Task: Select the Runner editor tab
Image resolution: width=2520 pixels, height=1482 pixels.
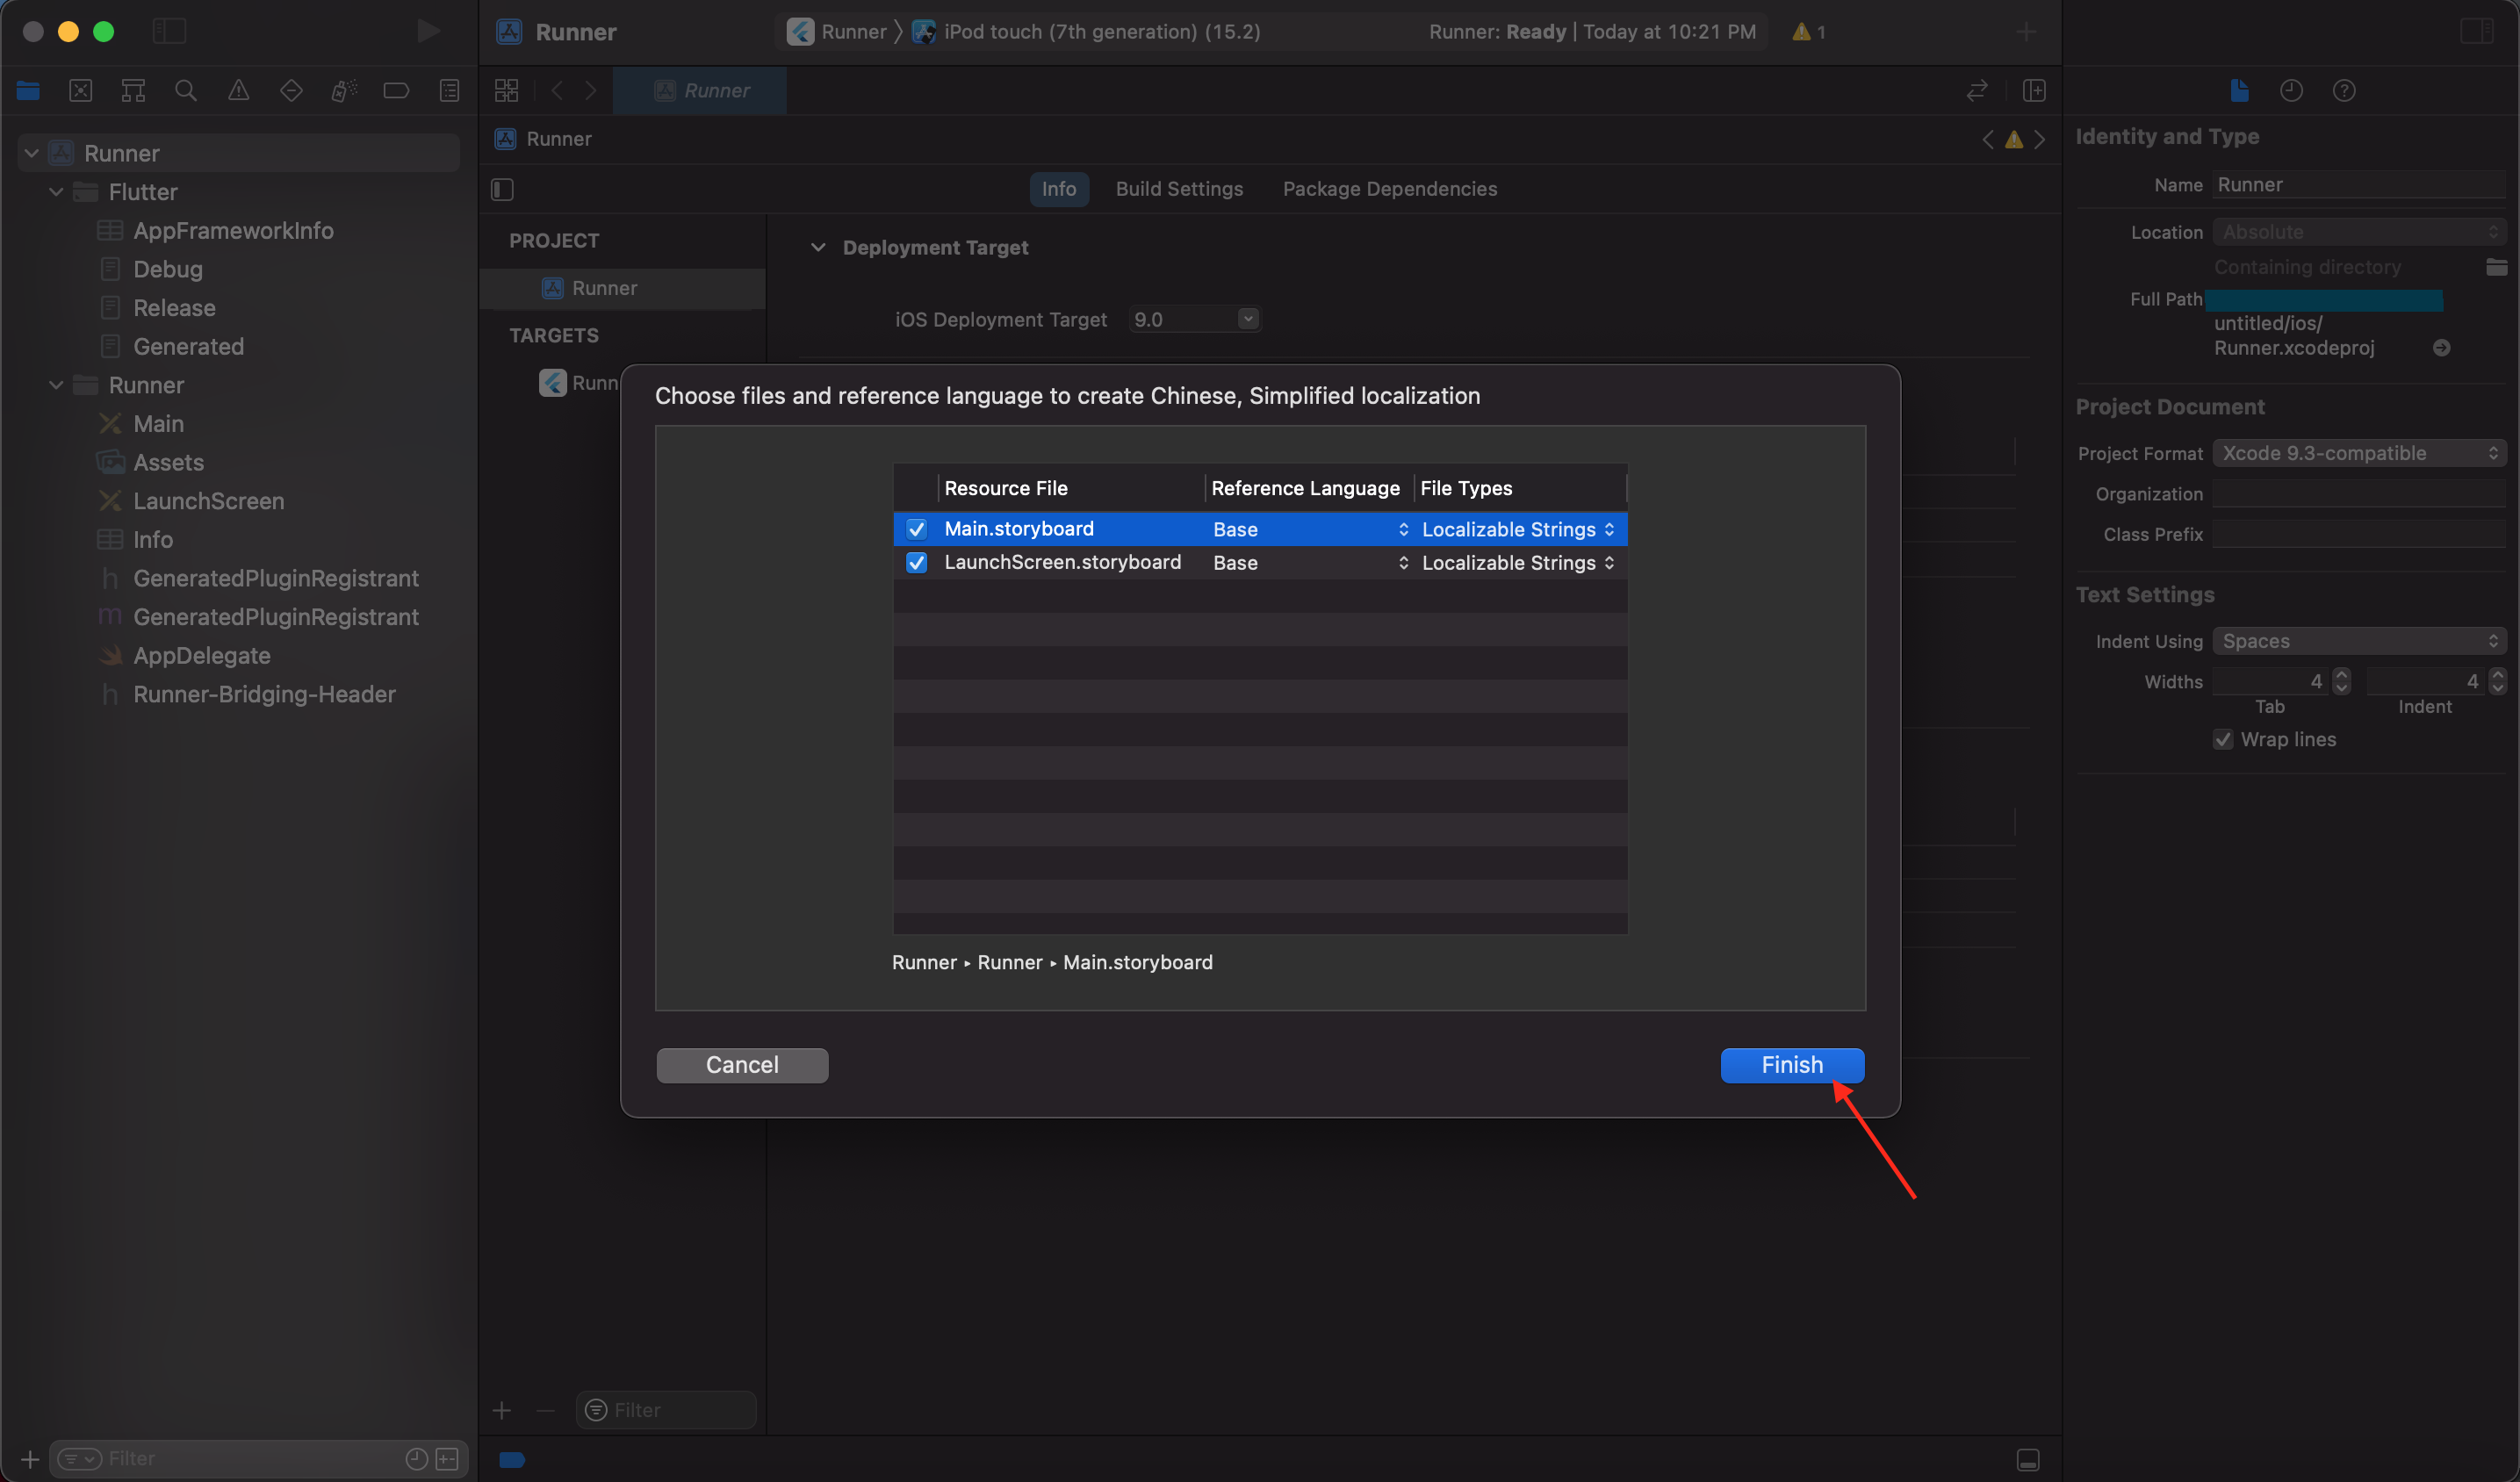Action: click(700, 91)
